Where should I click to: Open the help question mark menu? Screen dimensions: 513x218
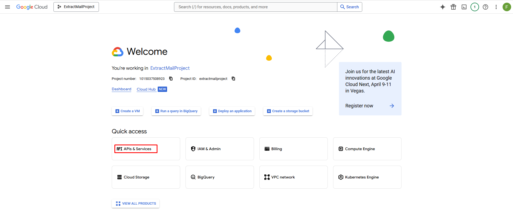(485, 7)
